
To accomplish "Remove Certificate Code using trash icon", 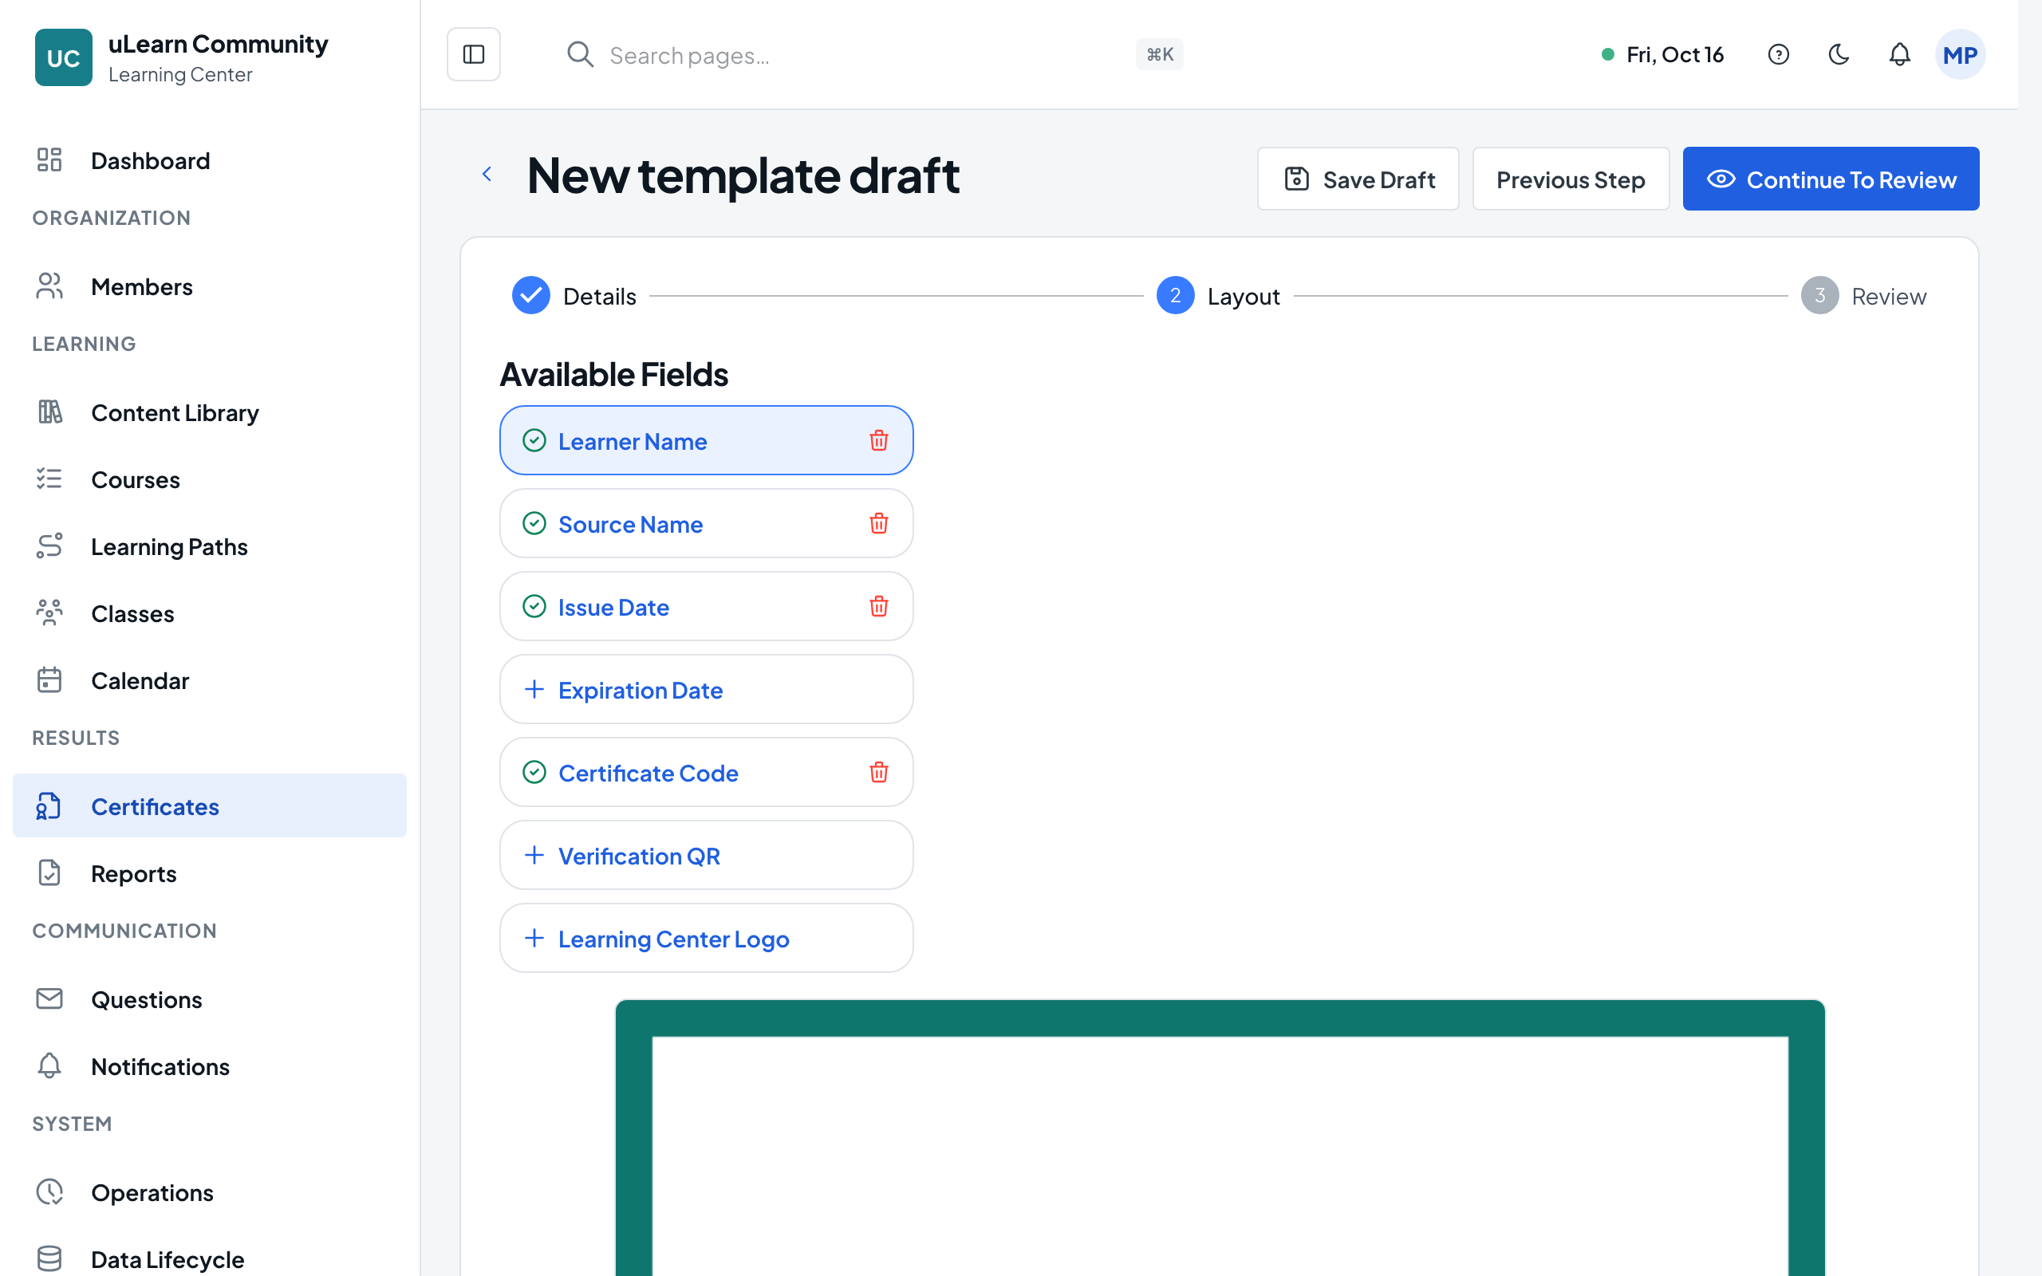I will coord(878,772).
